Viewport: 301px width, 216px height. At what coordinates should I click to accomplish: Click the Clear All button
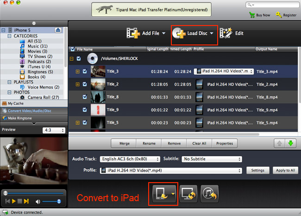pos(199,143)
